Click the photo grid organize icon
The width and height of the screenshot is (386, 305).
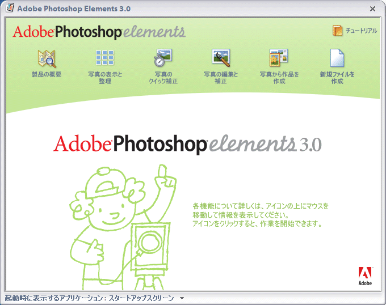pyautogui.click(x=104, y=57)
